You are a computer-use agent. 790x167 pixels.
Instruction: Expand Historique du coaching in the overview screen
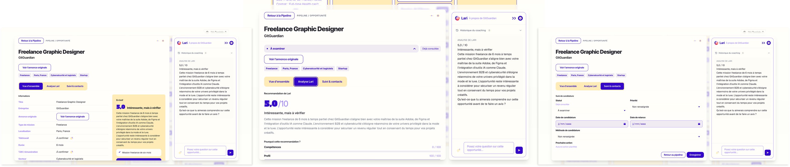205,53
